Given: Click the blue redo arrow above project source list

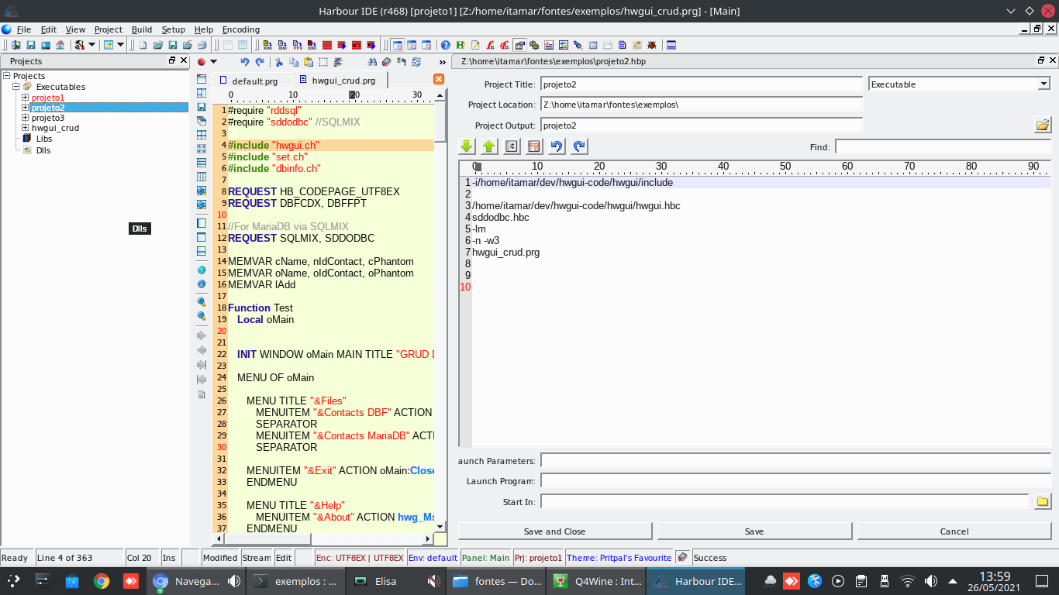Looking at the screenshot, I should [579, 146].
